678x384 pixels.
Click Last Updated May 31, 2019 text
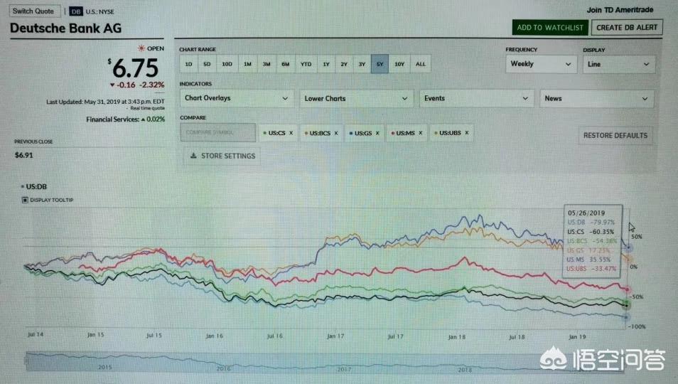(105, 102)
